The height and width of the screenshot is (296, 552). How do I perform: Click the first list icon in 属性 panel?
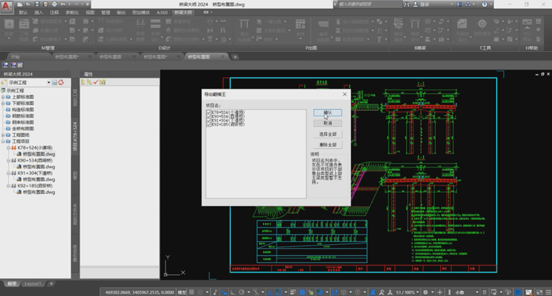pyautogui.click(x=83, y=82)
